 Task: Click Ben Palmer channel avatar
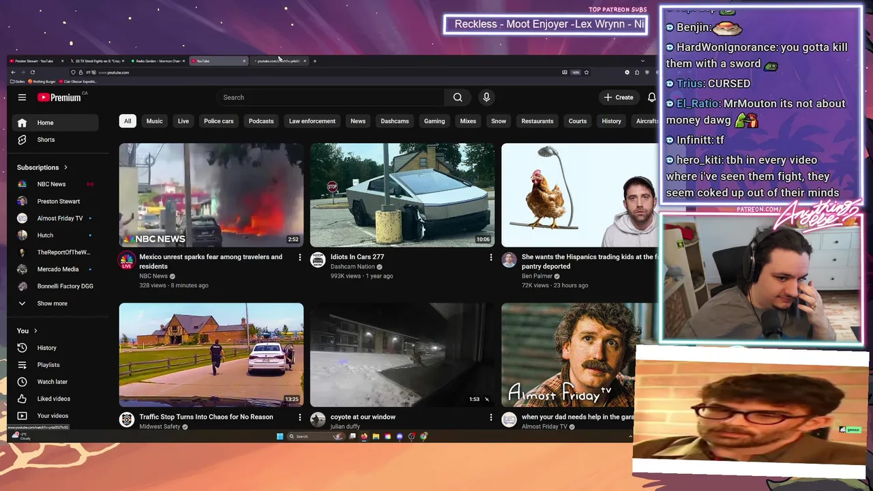point(509,260)
